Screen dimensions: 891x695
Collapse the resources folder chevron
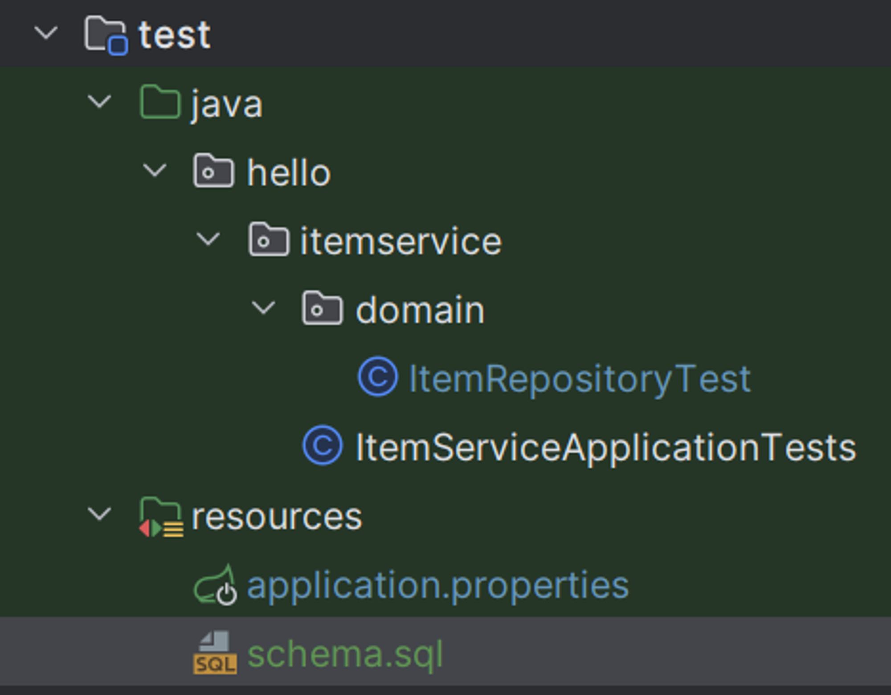tap(99, 514)
